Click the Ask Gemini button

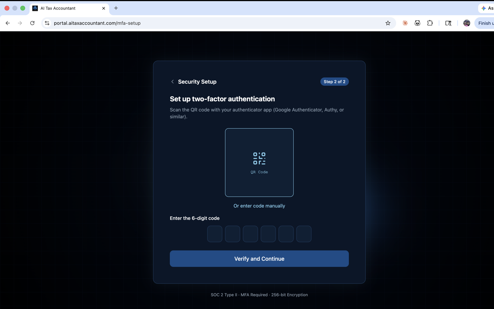[x=486, y=8]
